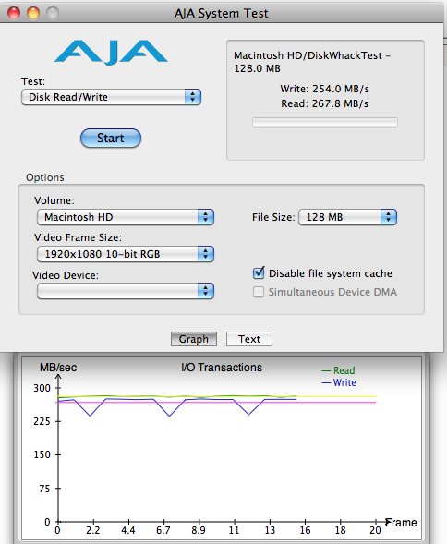
Task: Open the Test type dropdown
Action: tap(111, 97)
